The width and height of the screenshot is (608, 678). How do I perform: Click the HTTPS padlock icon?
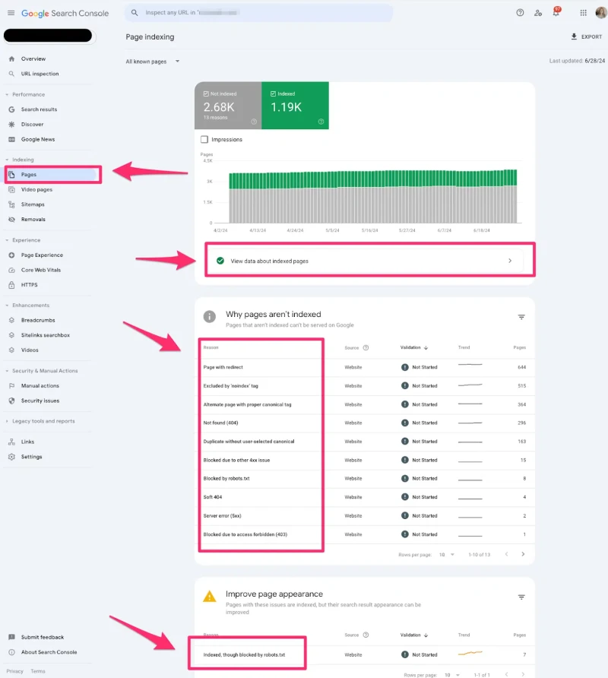point(11,285)
